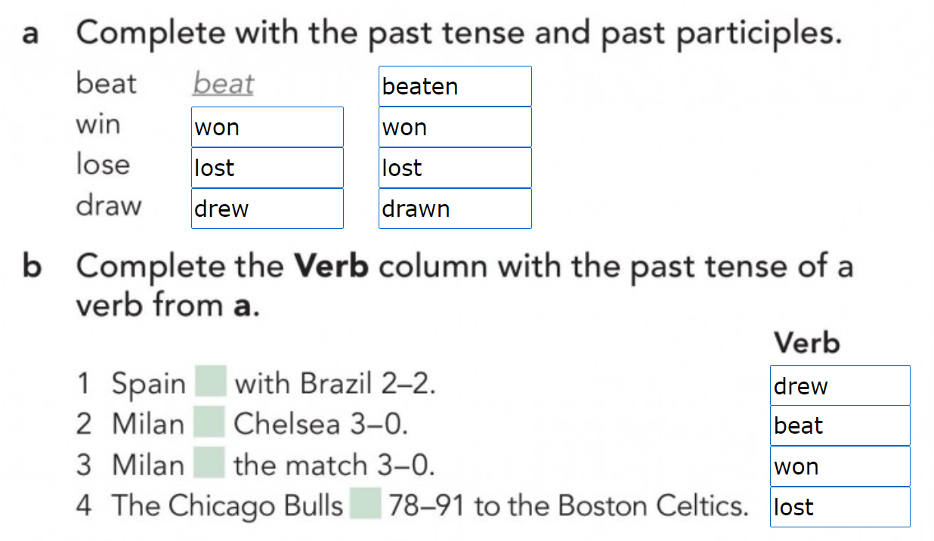Select the 'drew' field next to 'draw'
The height and width of the screenshot is (541, 934).
click(x=267, y=209)
